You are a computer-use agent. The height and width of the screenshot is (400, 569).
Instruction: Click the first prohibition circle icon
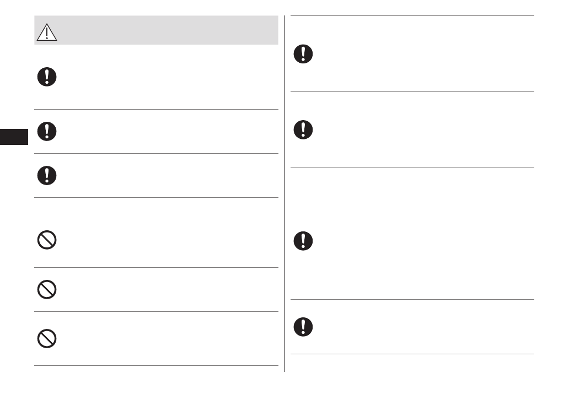click(47, 240)
